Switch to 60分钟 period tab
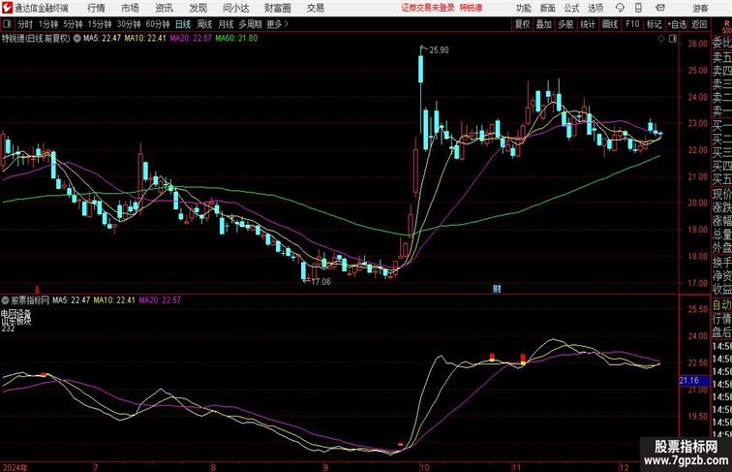 (x=158, y=24)
